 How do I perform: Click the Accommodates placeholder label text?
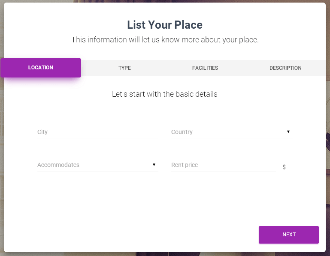[x=58, y=165]
